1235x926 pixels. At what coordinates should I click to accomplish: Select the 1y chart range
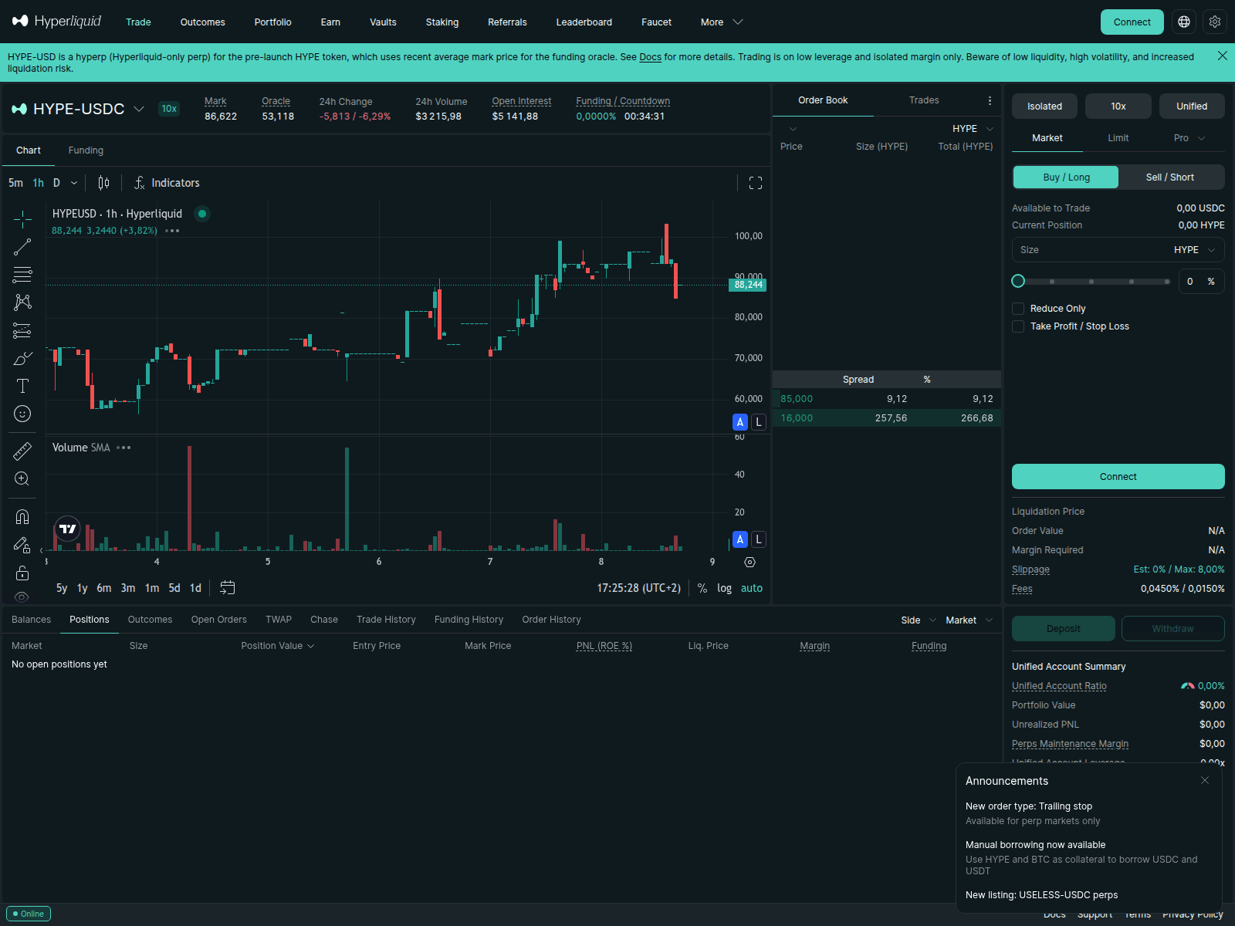pyautogui.click(x=83, y=588)
